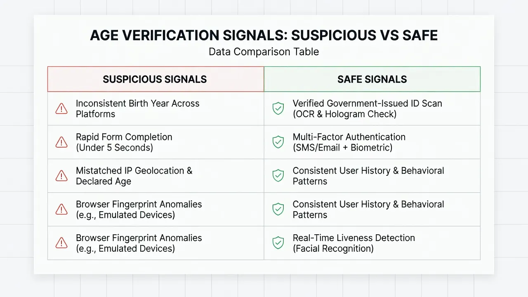Click the warning icon beside Inconsistent Birth Year
Image resolution: width=528 pixels, height=297 pixels.
point(61,109)
